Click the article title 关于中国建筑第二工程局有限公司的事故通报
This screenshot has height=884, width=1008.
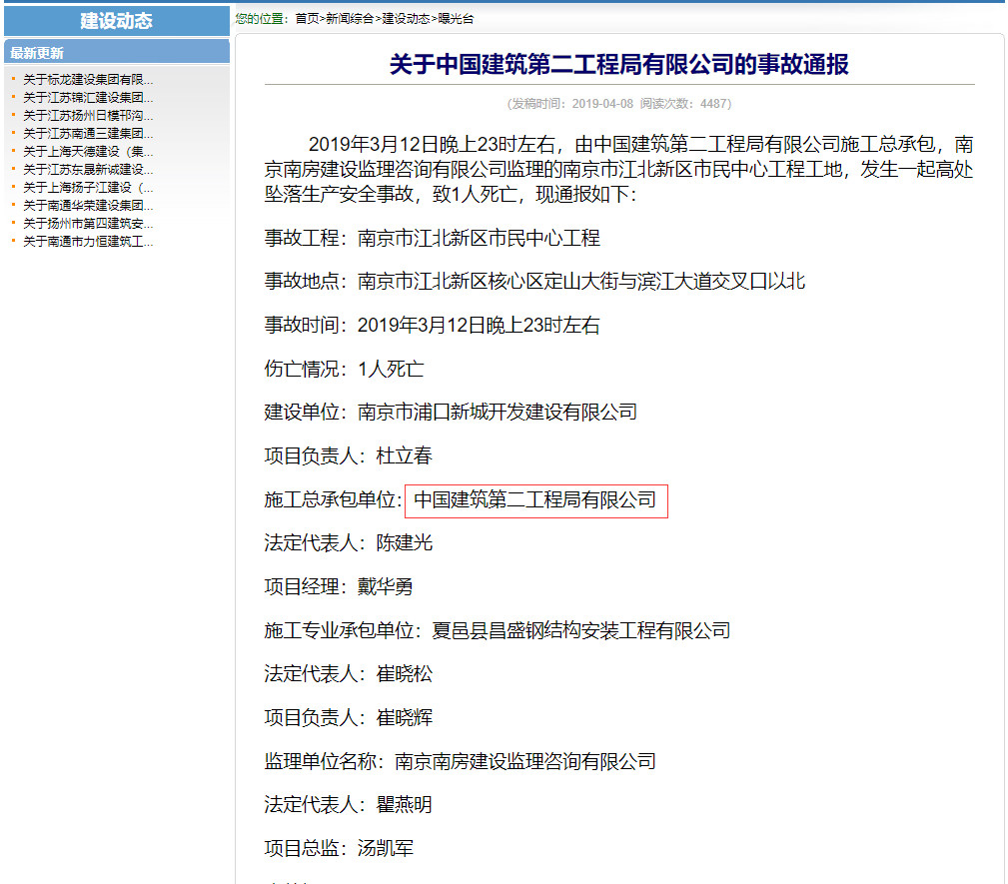point(619,64)
